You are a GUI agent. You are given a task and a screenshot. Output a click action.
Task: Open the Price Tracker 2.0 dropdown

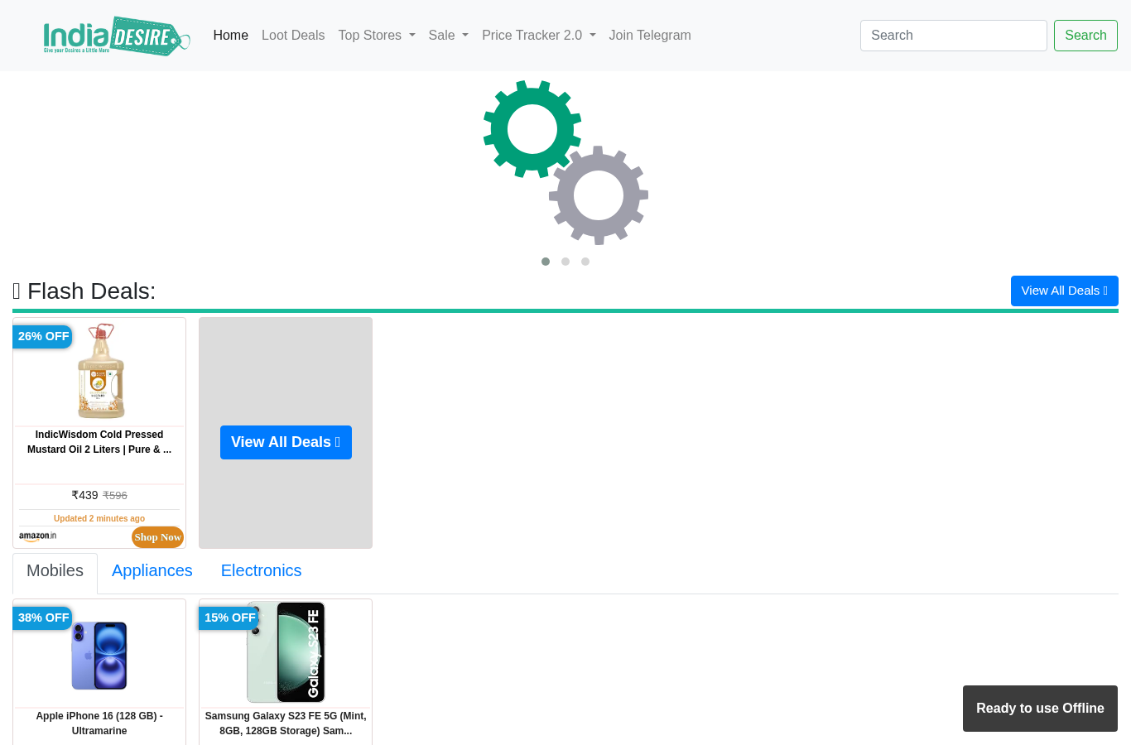click(539, 36)
